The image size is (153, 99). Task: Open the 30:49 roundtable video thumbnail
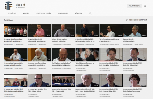click(x=63, y=81)
